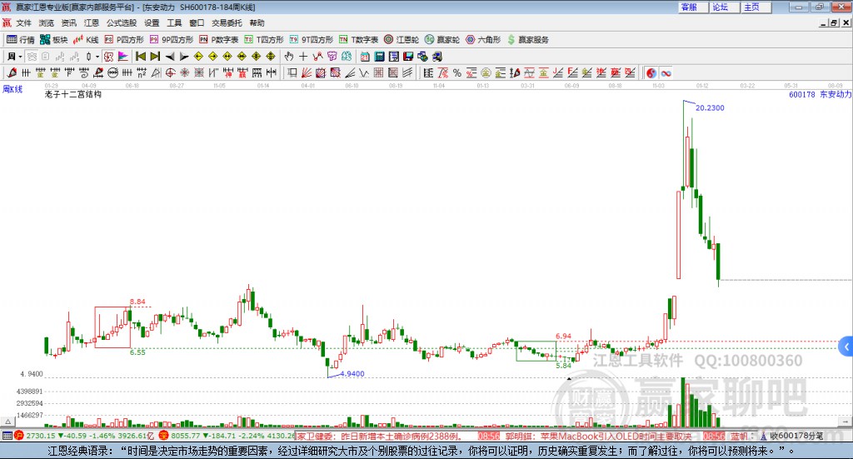Click the 主页 homepage button

pos(751,7)
